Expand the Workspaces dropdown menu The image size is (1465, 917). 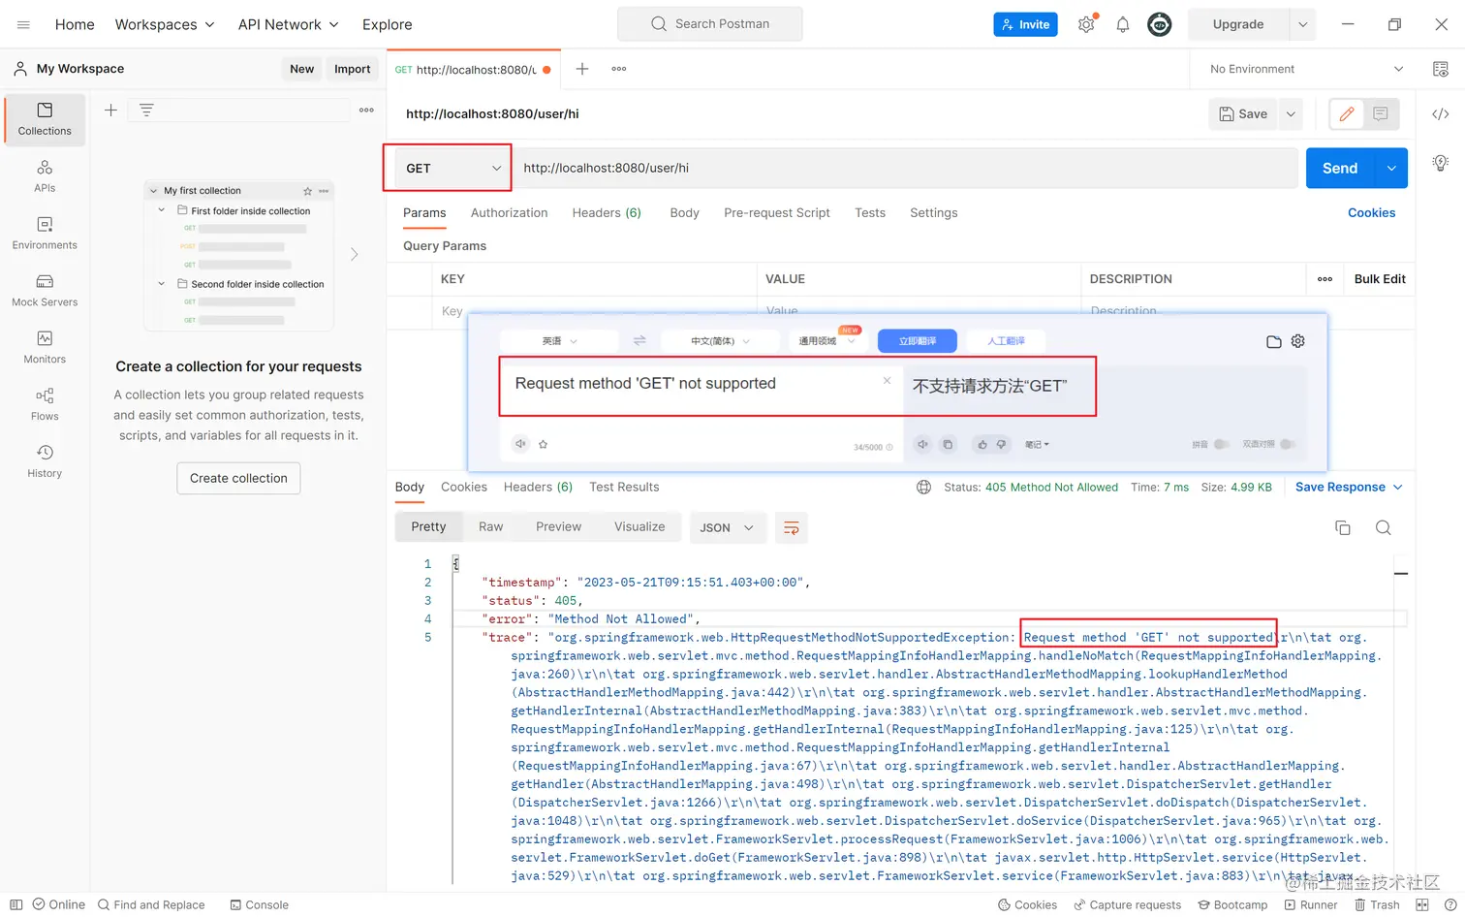coord(165,24)
